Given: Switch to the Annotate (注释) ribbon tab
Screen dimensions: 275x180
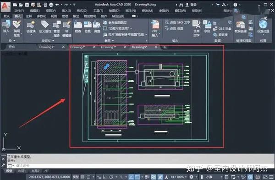Looking at the screenshot, I should point(29,16).
